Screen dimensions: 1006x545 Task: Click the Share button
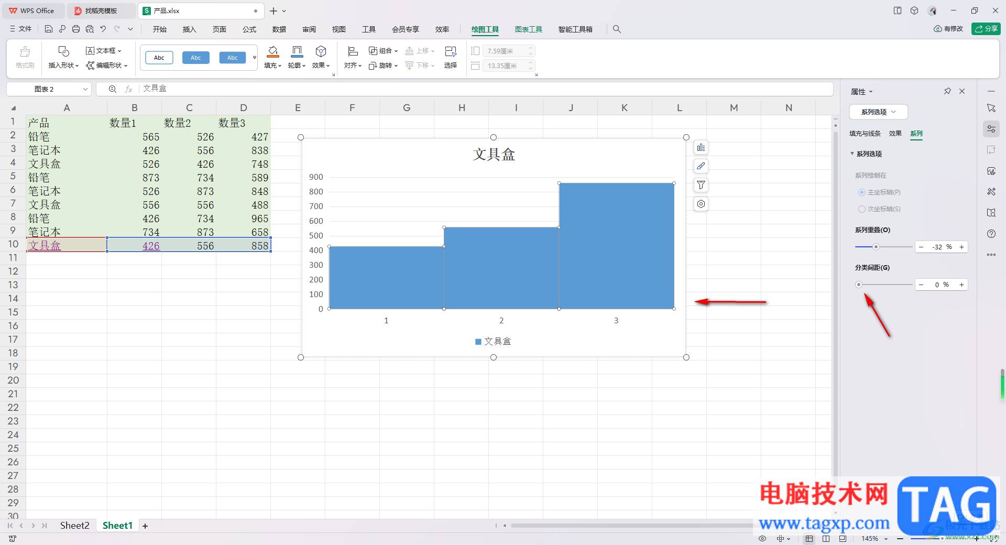click(986, 29)
